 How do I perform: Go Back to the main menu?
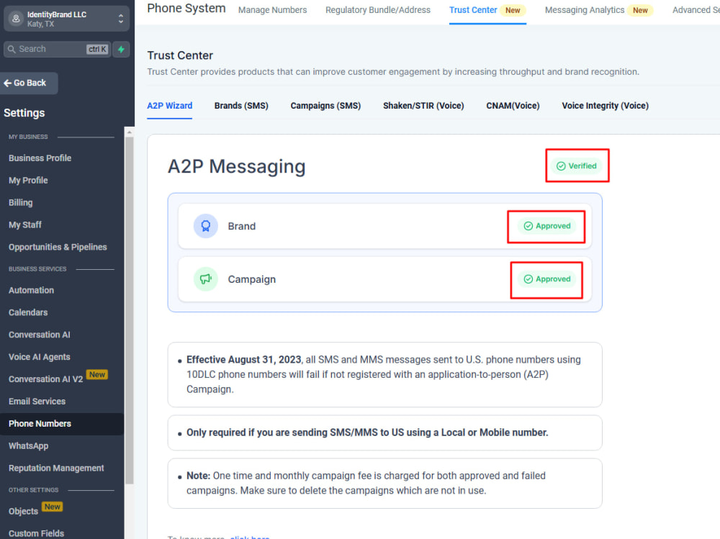tap(29, 83)
